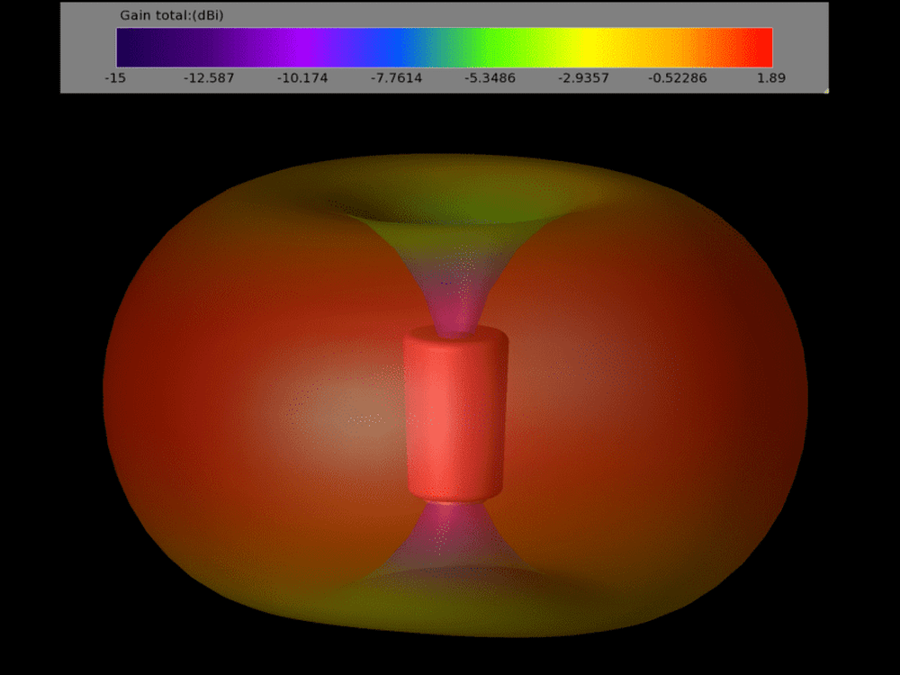The height and width of the screenshot is (675, 900).
Task: Click the -15 minimum scale label
Action: click(x=115, y=78)
